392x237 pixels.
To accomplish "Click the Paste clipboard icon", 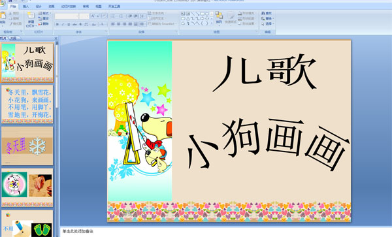I will coord(3,16).
